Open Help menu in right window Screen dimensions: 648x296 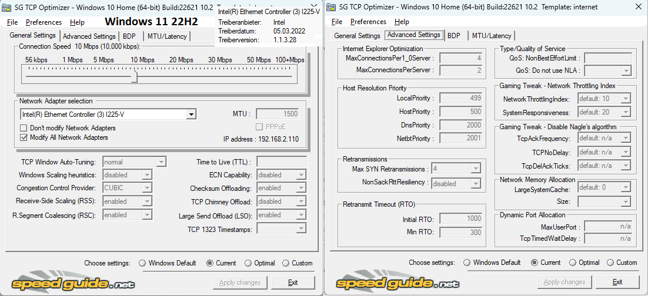pyautogui.click(x=402, y=22)
